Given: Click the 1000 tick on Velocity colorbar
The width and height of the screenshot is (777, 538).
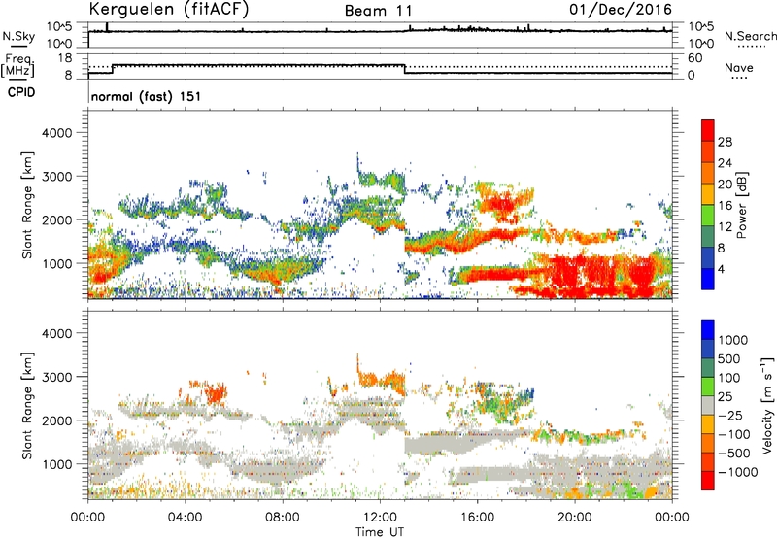Looking at the screenshot, I should click(x=732, y=340).
